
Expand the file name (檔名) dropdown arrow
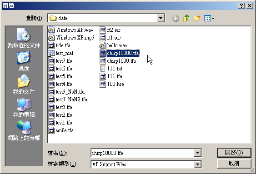[197, 153]
